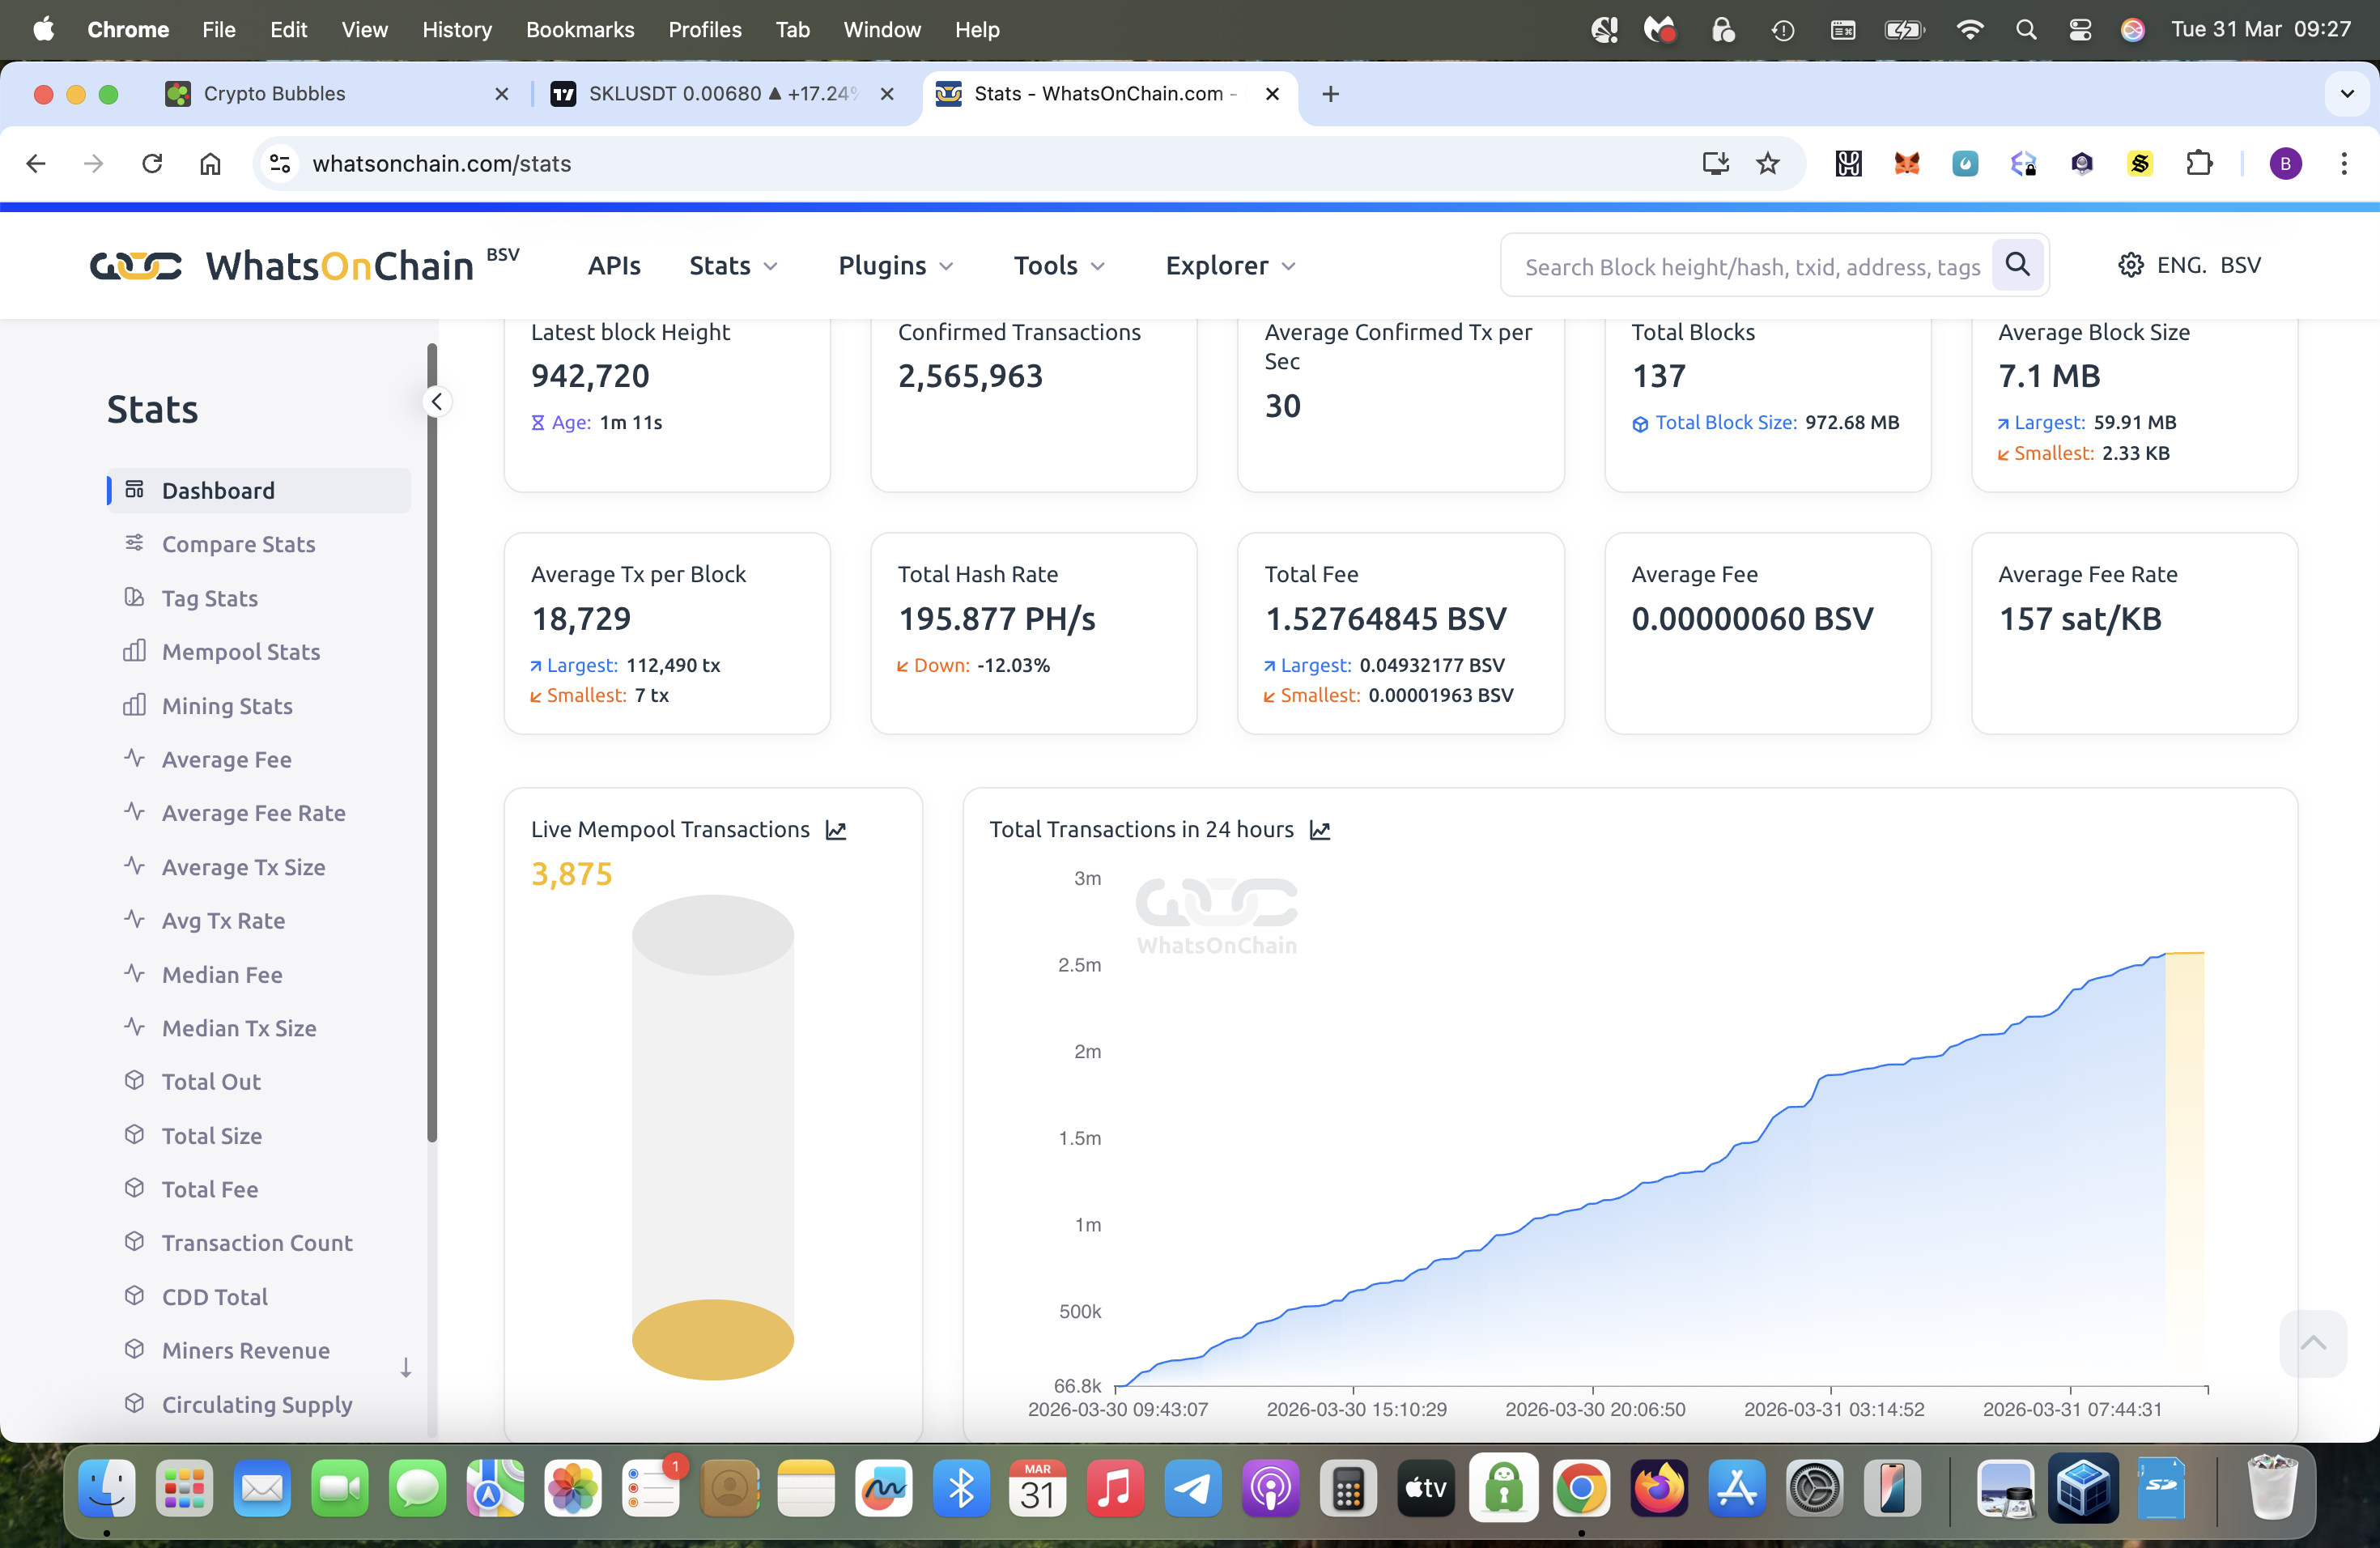Switch to the SKLUSDT tab

pos(722,94)
